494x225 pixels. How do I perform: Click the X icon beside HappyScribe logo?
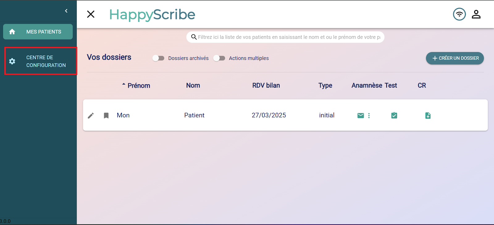pos(91,14)
